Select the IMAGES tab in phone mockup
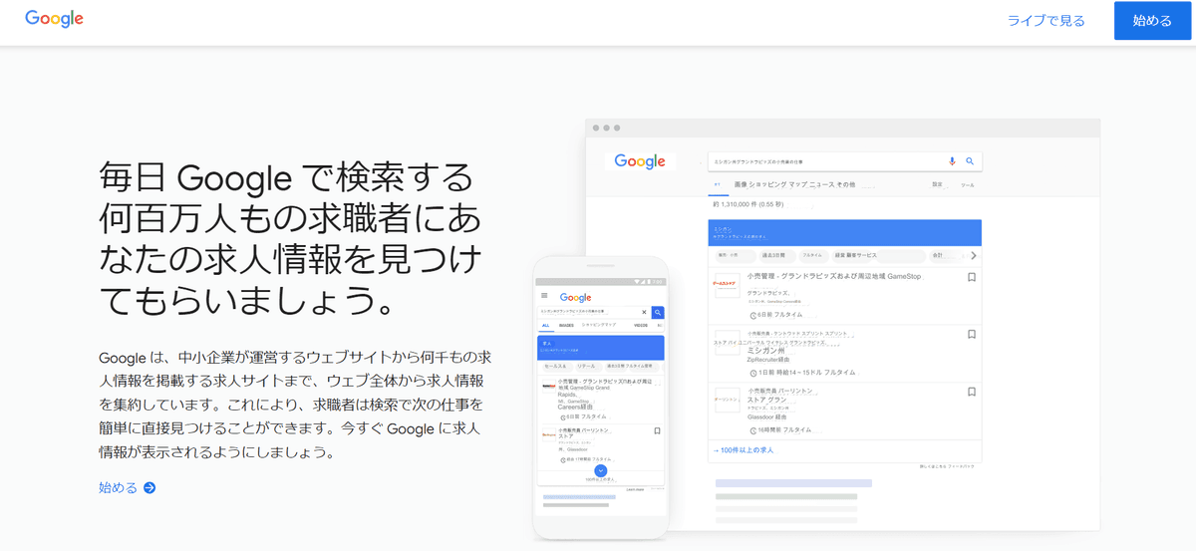The image size is (1196, 551). tap(566, 326)
